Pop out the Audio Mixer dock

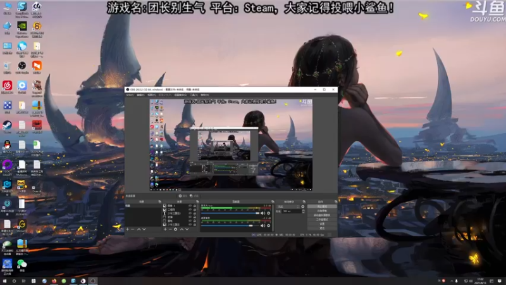(x=273, y=201)
